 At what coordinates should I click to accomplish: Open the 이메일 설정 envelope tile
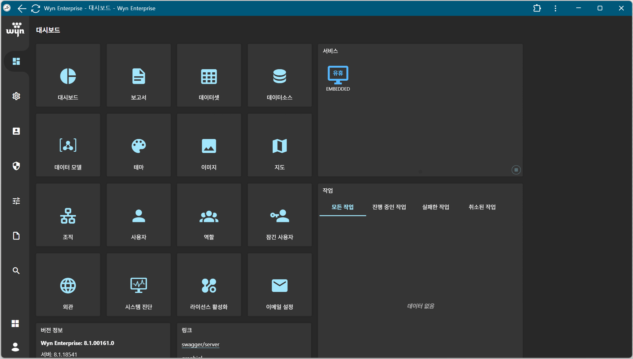click(279, 285)
